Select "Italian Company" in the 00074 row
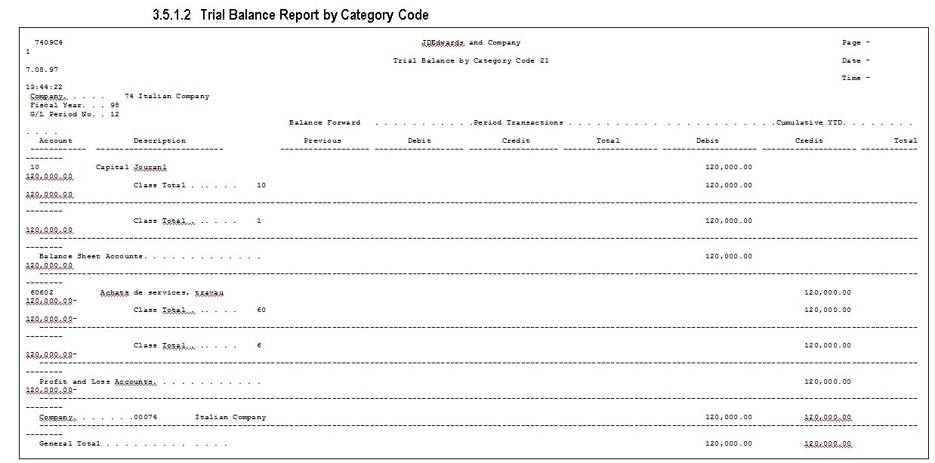The image size is (935, 463). click(x=230, y=417)
